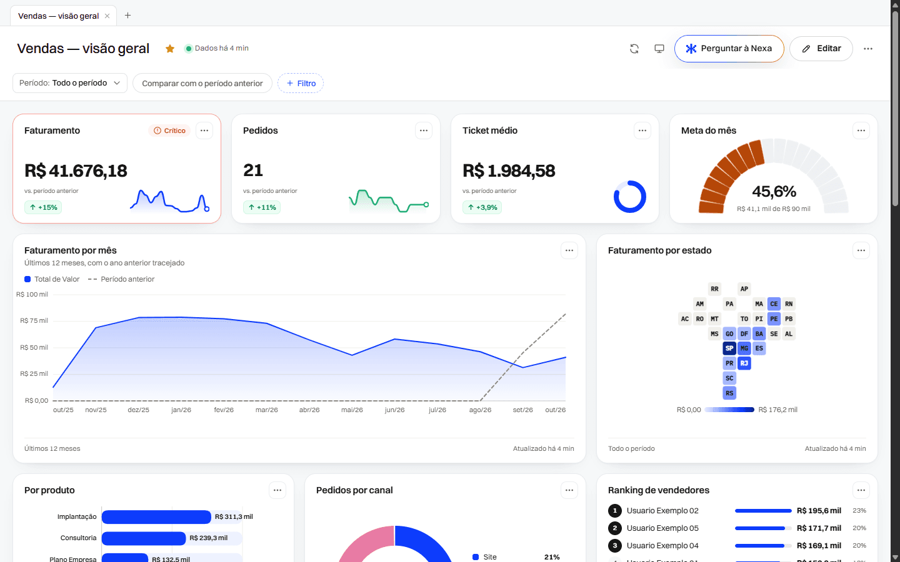Click the Implantação product bar

point(156,517)
